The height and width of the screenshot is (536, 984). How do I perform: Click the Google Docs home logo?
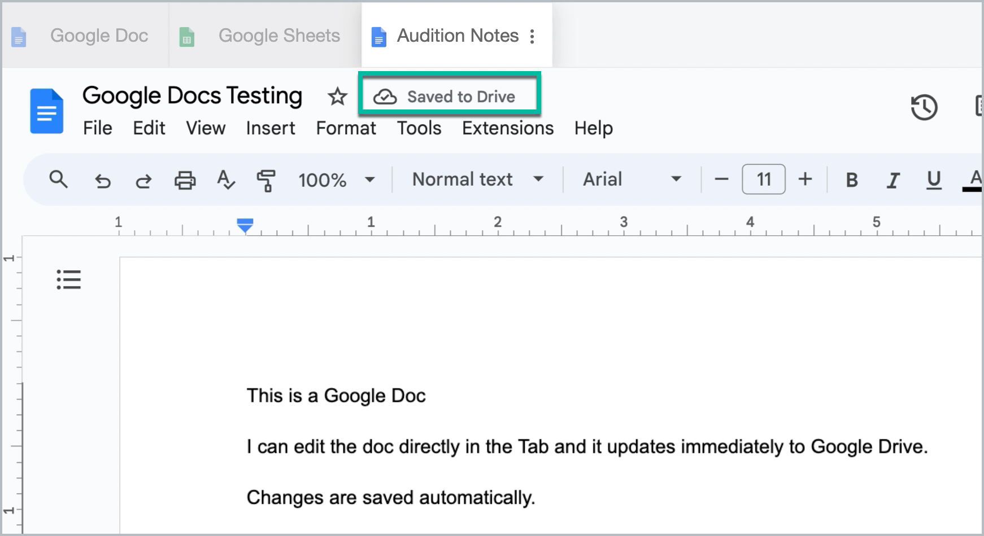46,111
